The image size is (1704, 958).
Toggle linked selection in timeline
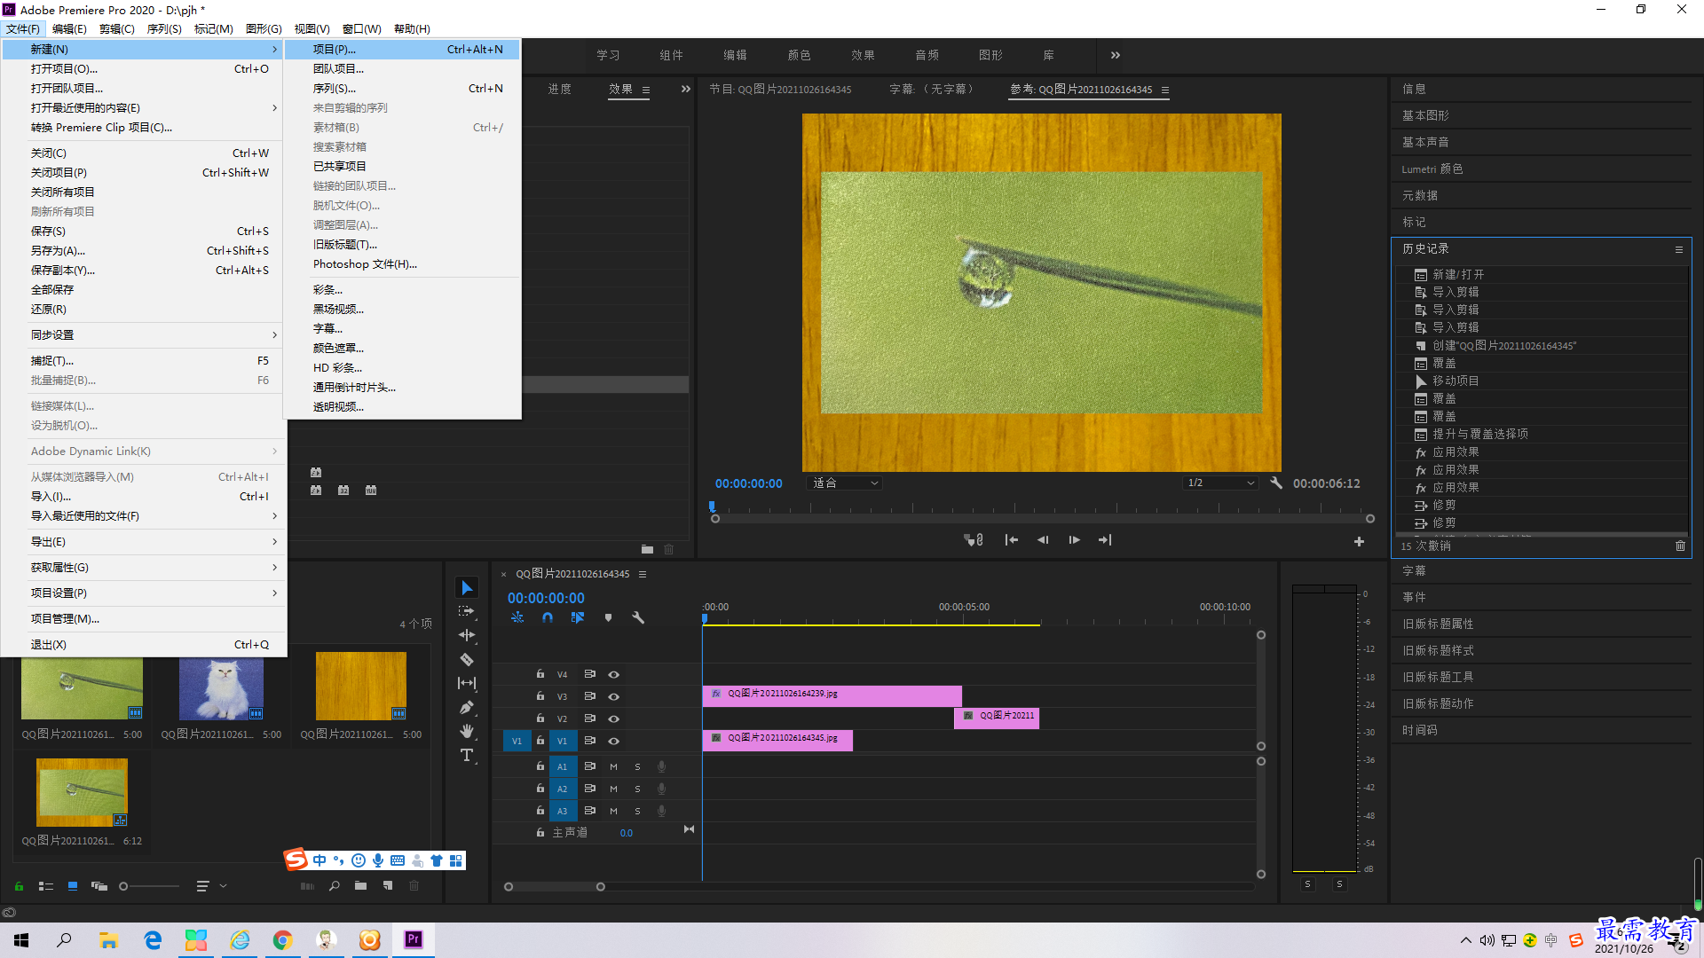coord(578,617)
